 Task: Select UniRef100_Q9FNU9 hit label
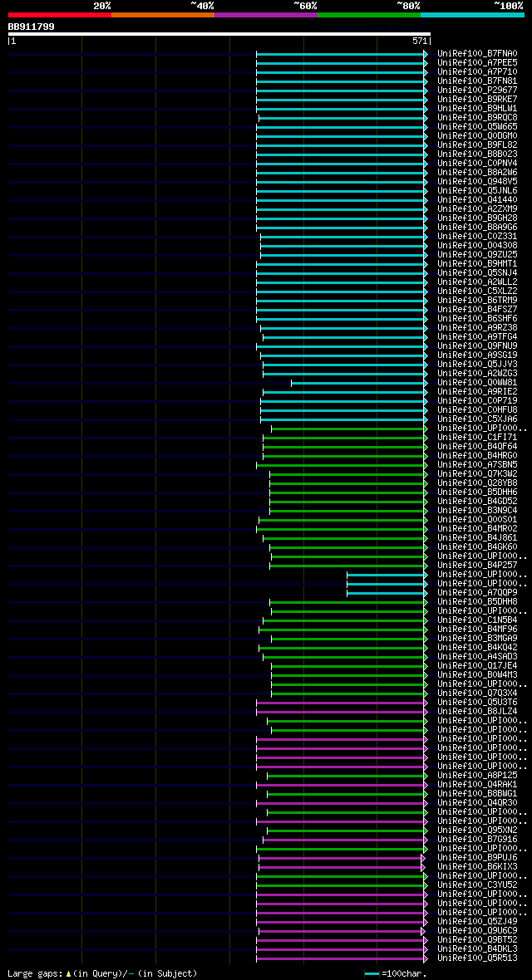pyautogui.click(x=477, y=346)
